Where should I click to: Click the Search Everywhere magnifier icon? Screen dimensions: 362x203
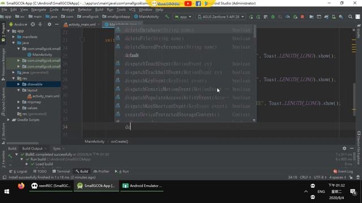coord(350,17)
